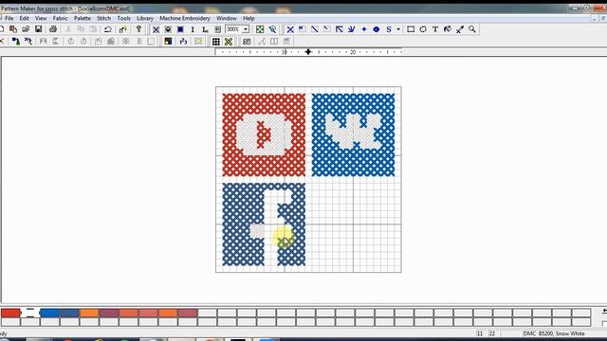Click the Open file icon
Viewport: 607px width, 341px height.
coord(26,29)
